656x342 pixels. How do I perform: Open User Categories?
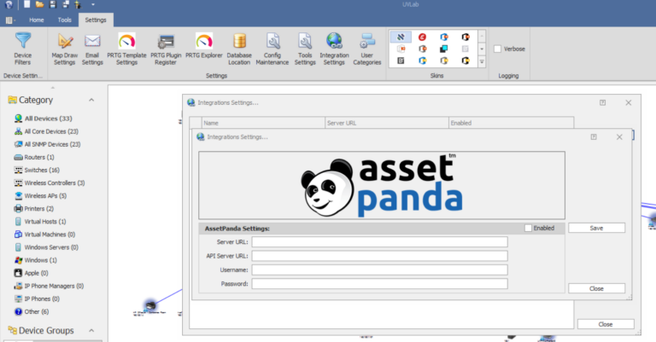pos(367,49)
